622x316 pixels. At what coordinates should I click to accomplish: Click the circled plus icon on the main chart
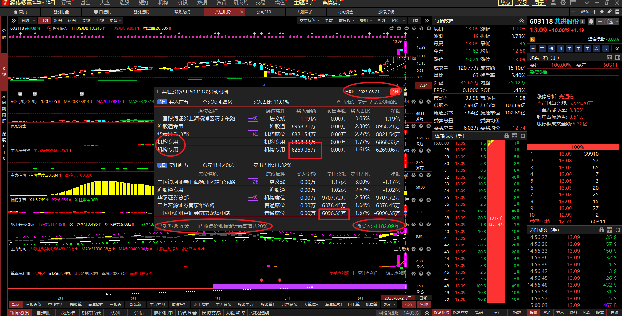click(399, 28)
